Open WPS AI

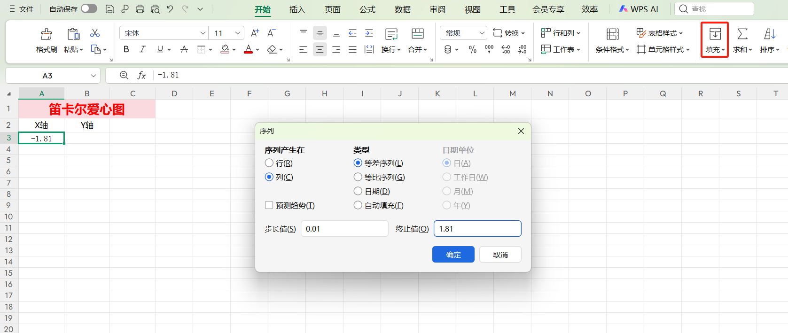[639, 9]
